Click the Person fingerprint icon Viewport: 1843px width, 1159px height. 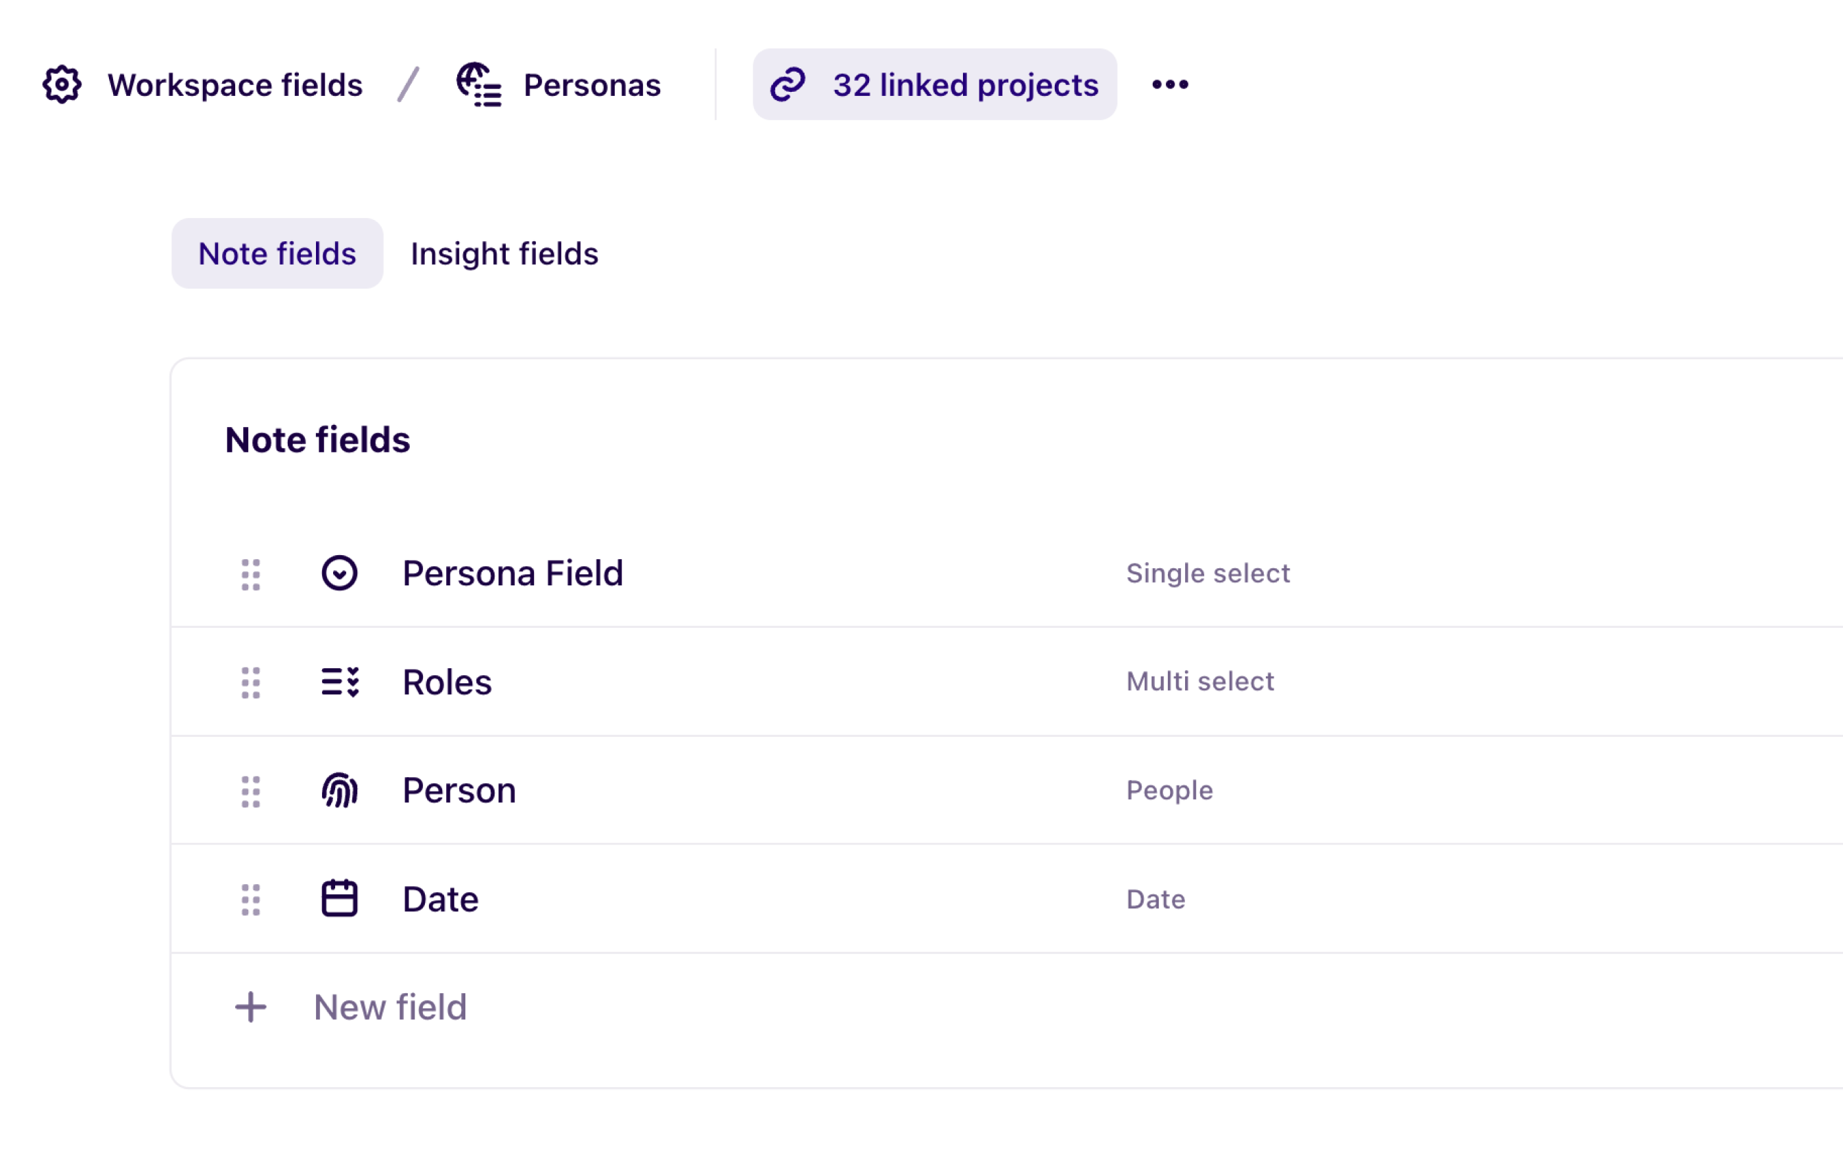tap(339, 791)
